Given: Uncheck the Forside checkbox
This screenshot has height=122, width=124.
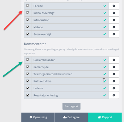Looking at the screenshot, I should pyautogui.click(x=28, y=6).
